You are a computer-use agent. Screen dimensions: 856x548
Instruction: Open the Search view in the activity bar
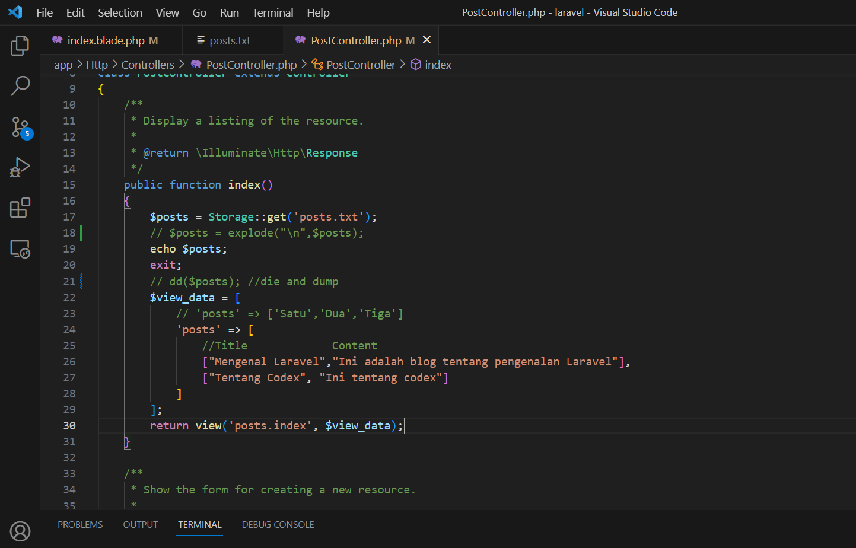(x=20, y=86)
